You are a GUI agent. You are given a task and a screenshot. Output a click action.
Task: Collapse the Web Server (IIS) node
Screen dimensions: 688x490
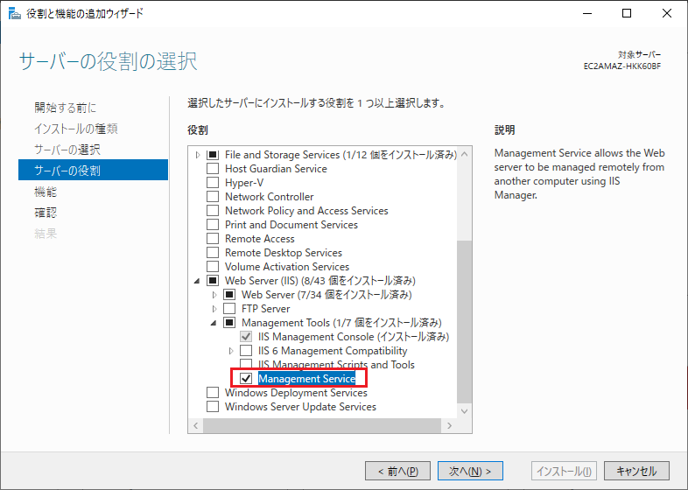[198, 281]
